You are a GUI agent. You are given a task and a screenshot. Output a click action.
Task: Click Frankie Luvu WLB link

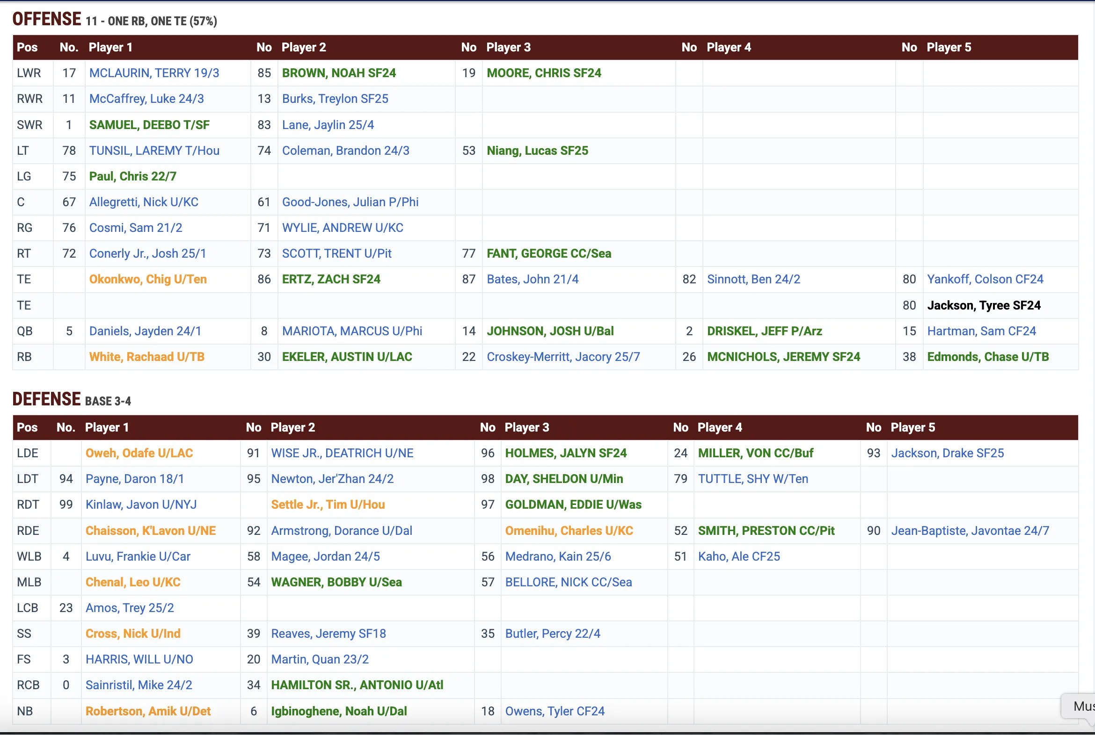click(x=138, y=556)
